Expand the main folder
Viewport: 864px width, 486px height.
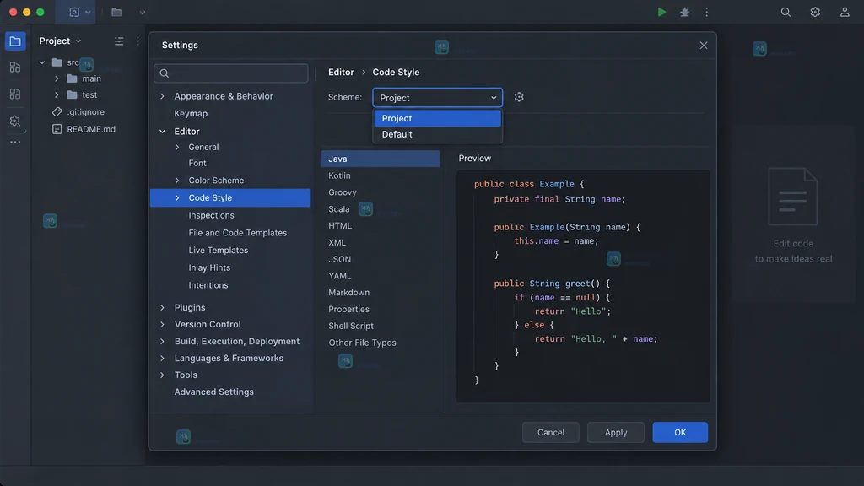point(57,78)
